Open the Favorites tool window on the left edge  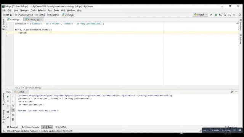(x=3, y=99)
